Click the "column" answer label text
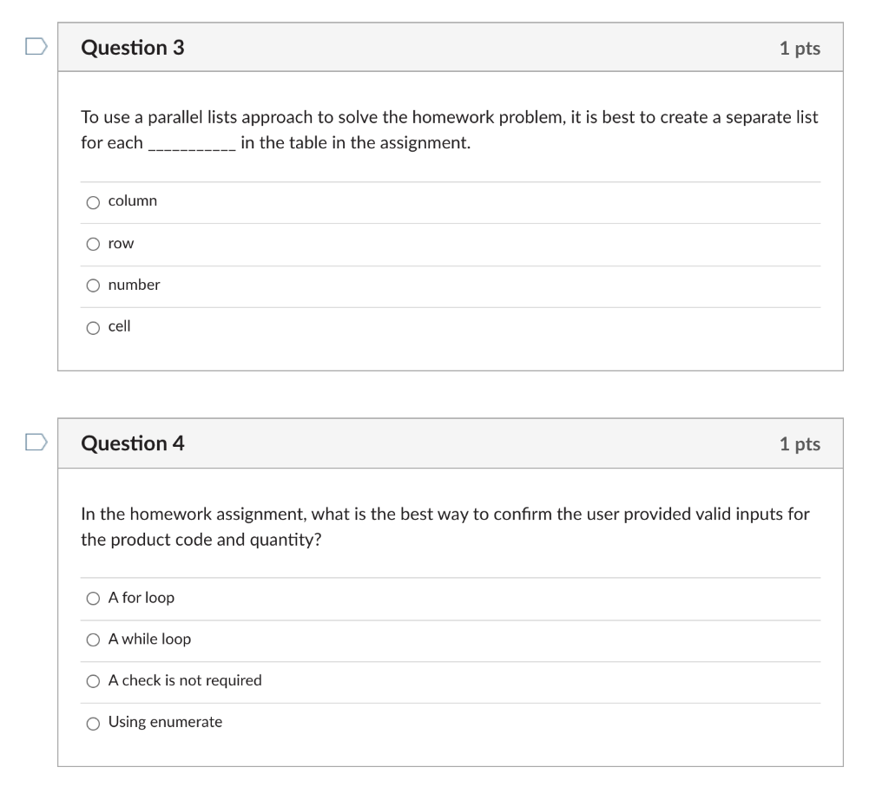The width and height of the screenshot is (889, 800). [x=132, y=200]
